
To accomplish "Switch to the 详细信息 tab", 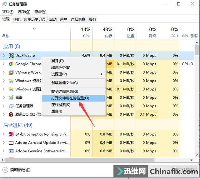I will [x=78, y=19].
